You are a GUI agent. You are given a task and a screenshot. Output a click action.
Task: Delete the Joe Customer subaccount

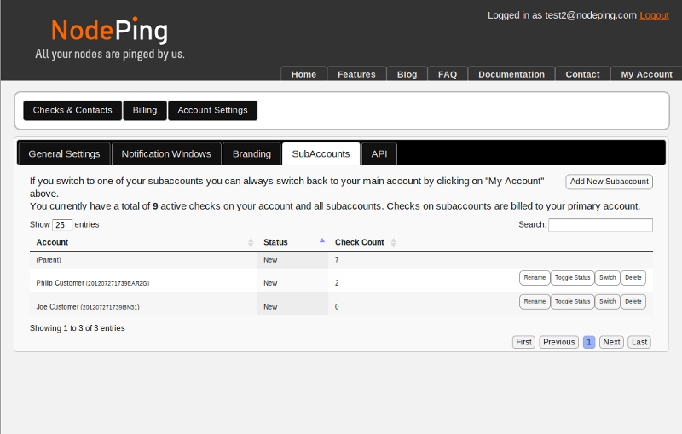pos(632,302)
